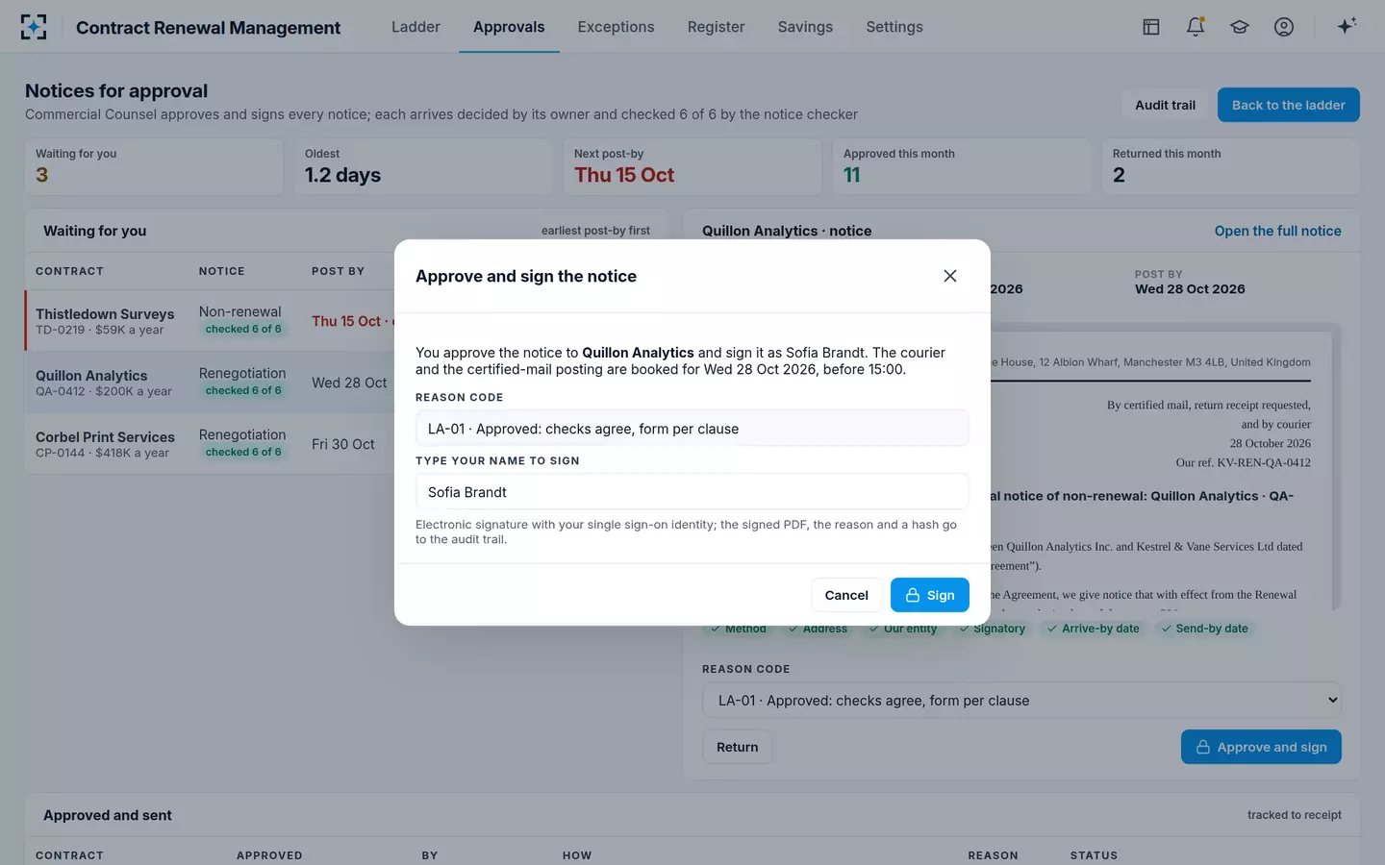Click the Send-by date check chip

coord(1204,629)
